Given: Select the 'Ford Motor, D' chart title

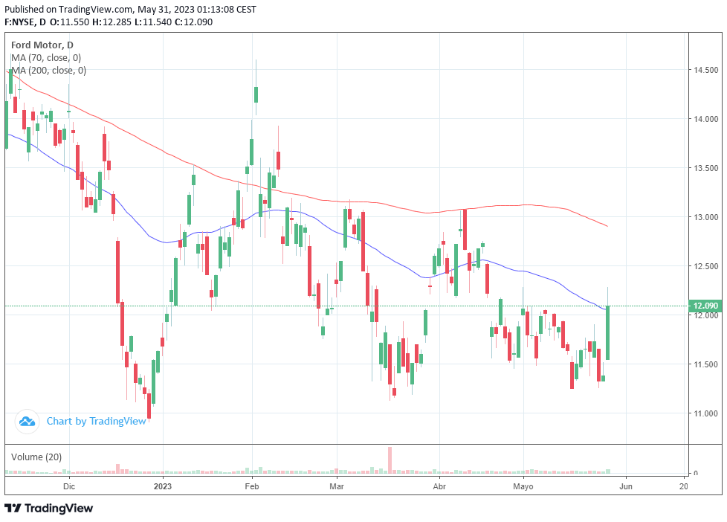Looking at the screenshot, I should [x=42, y=45].
